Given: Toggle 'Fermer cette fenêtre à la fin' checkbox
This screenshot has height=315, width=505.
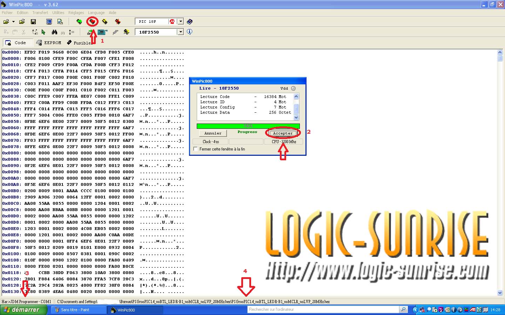Looking at the screenshot, I should pyautogui.click(x=195, y=149).
